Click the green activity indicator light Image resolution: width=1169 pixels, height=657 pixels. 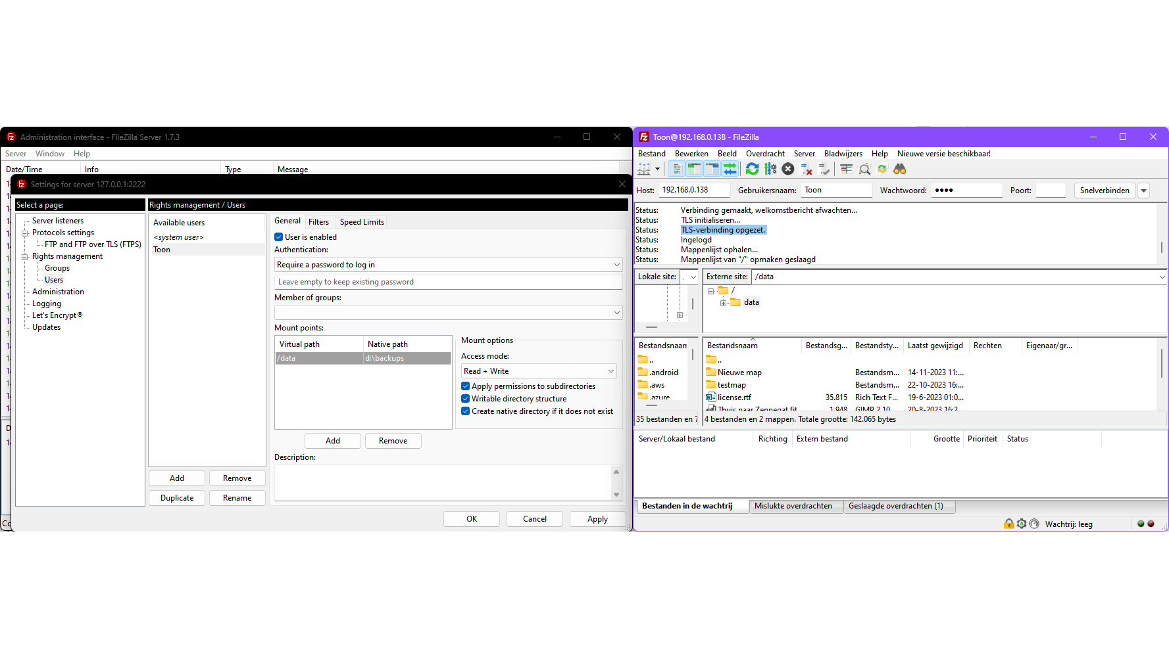coord(1141,524)
